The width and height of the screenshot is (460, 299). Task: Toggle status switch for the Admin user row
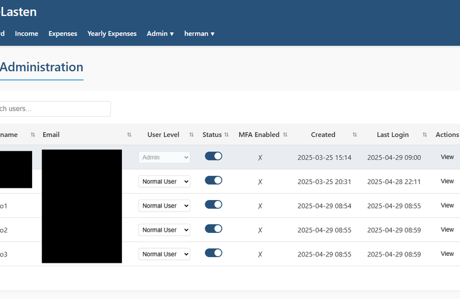(x=213, y=156)
